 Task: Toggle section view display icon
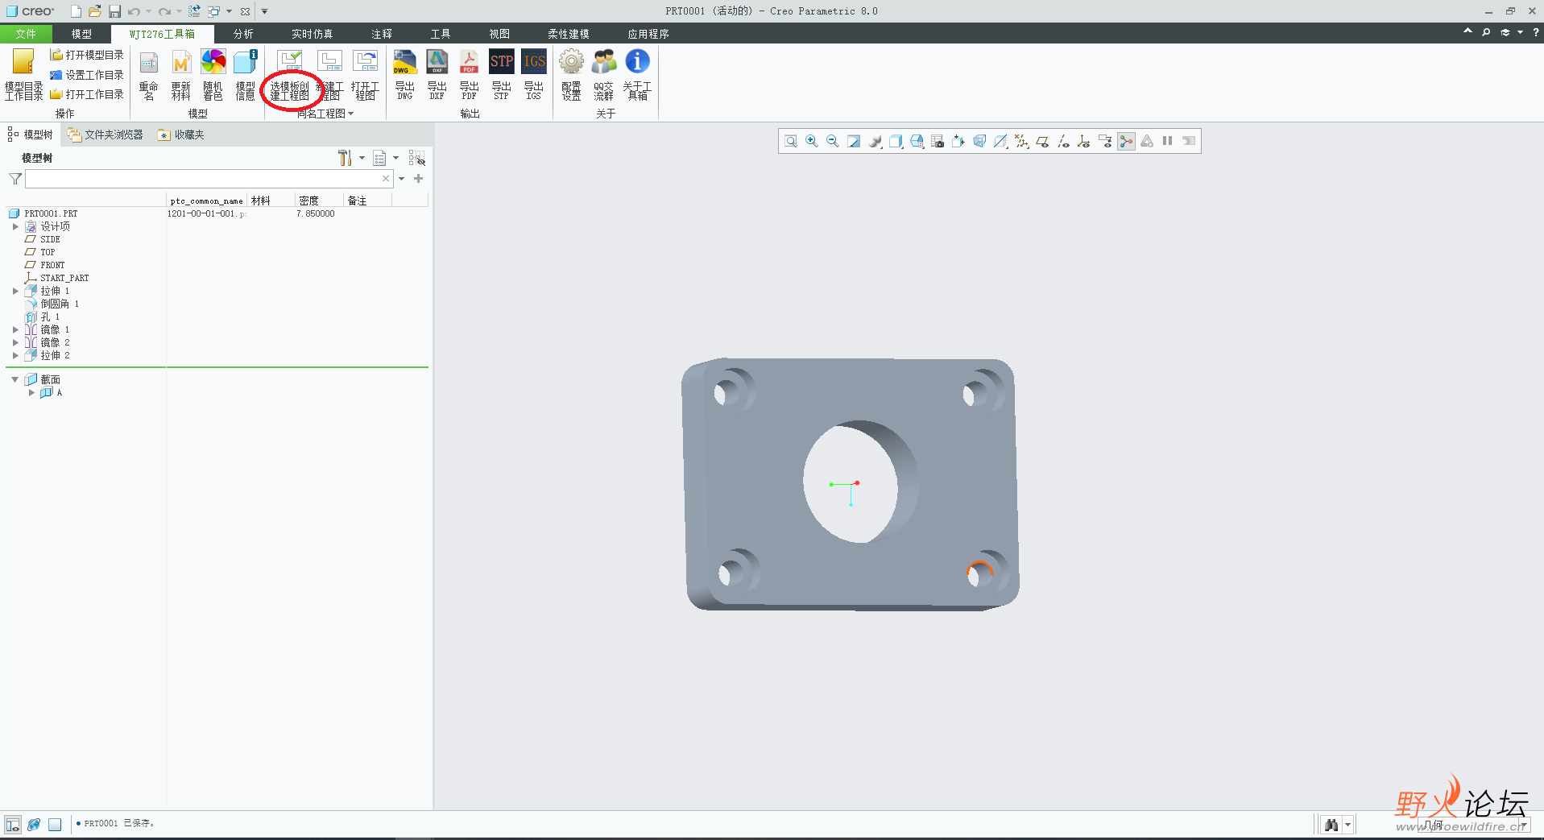tap(1000, 141)
